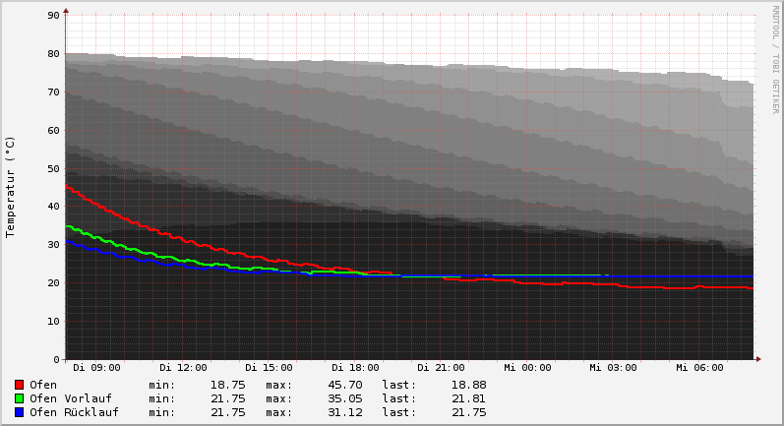Click the red Ofen legend swatch

[19, 385]
